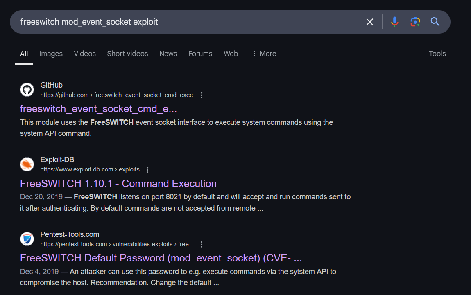Screen dimensions: 471x295
Task: Switch to the Images tab
Action: coord(51,54)
